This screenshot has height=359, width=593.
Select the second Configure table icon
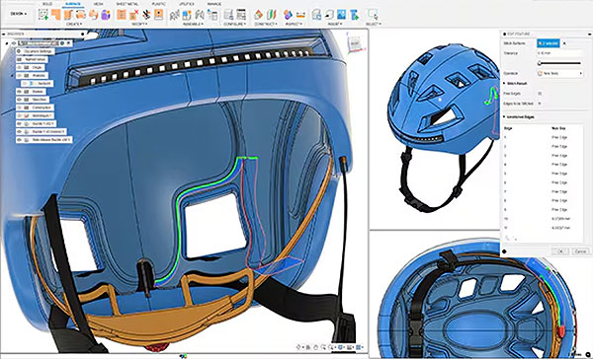pyautogui.click(x=241, y=15)
